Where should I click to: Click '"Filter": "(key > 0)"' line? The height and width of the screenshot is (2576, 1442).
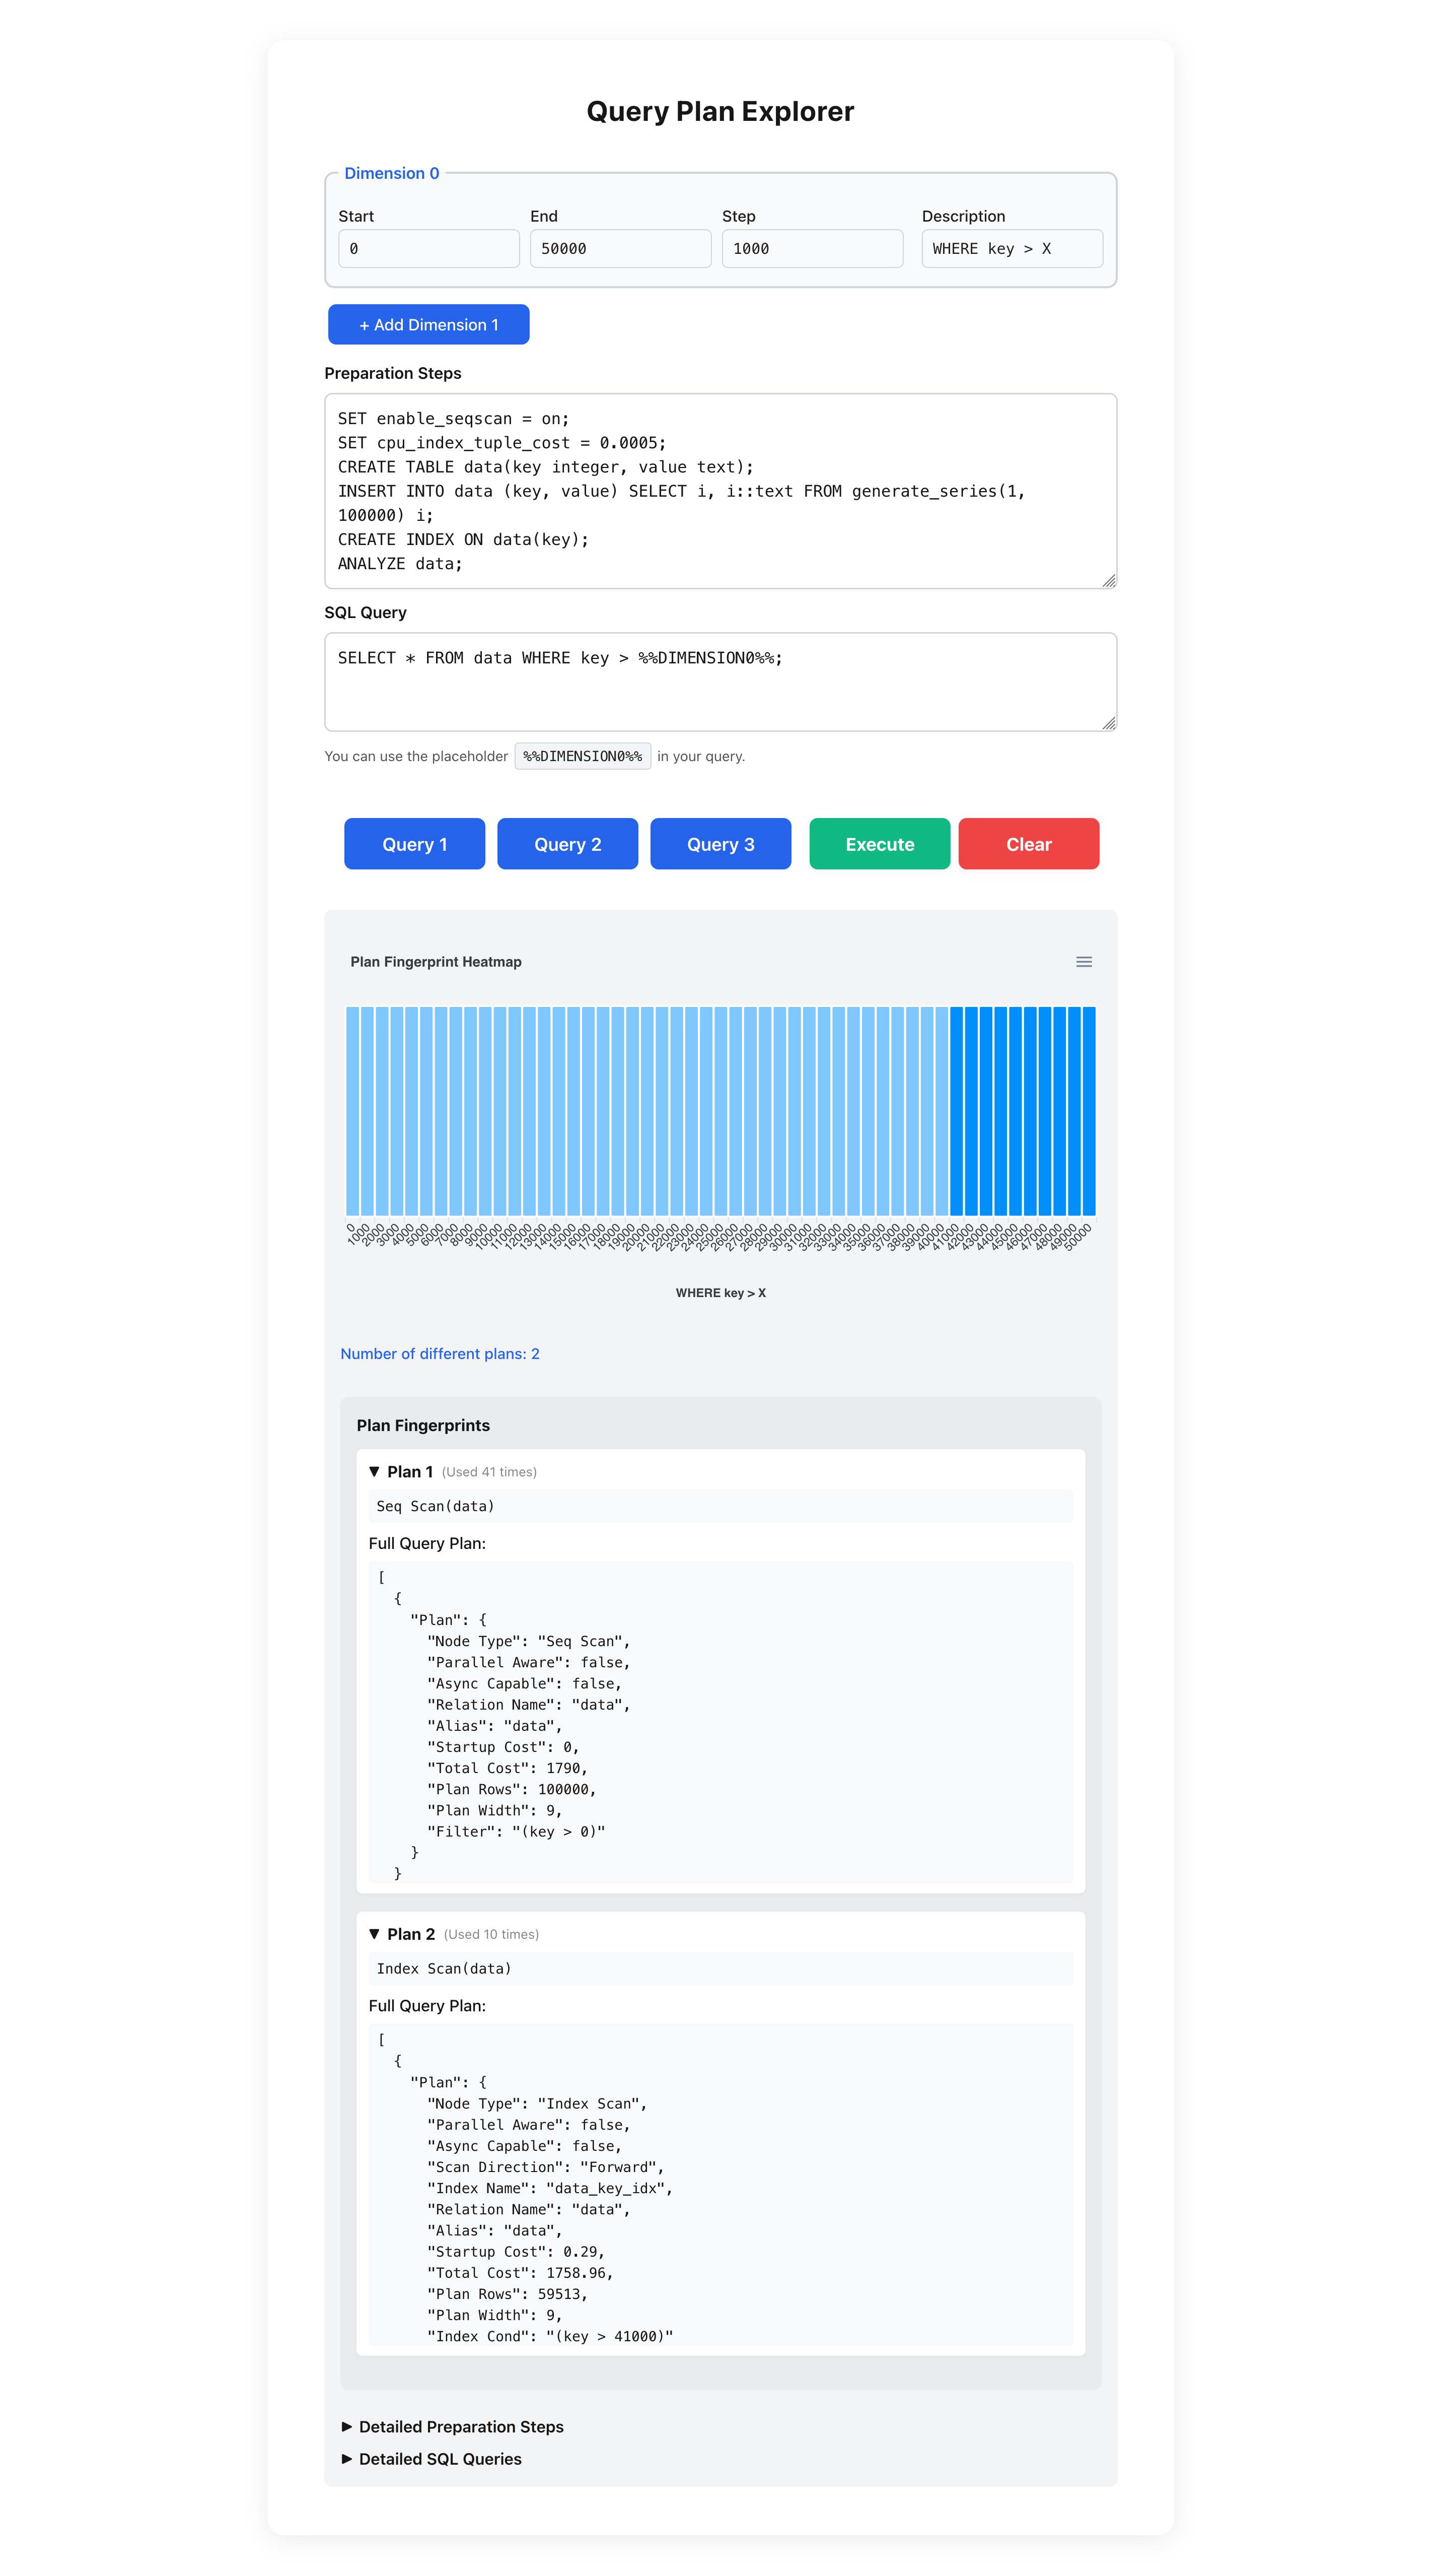517,1832
